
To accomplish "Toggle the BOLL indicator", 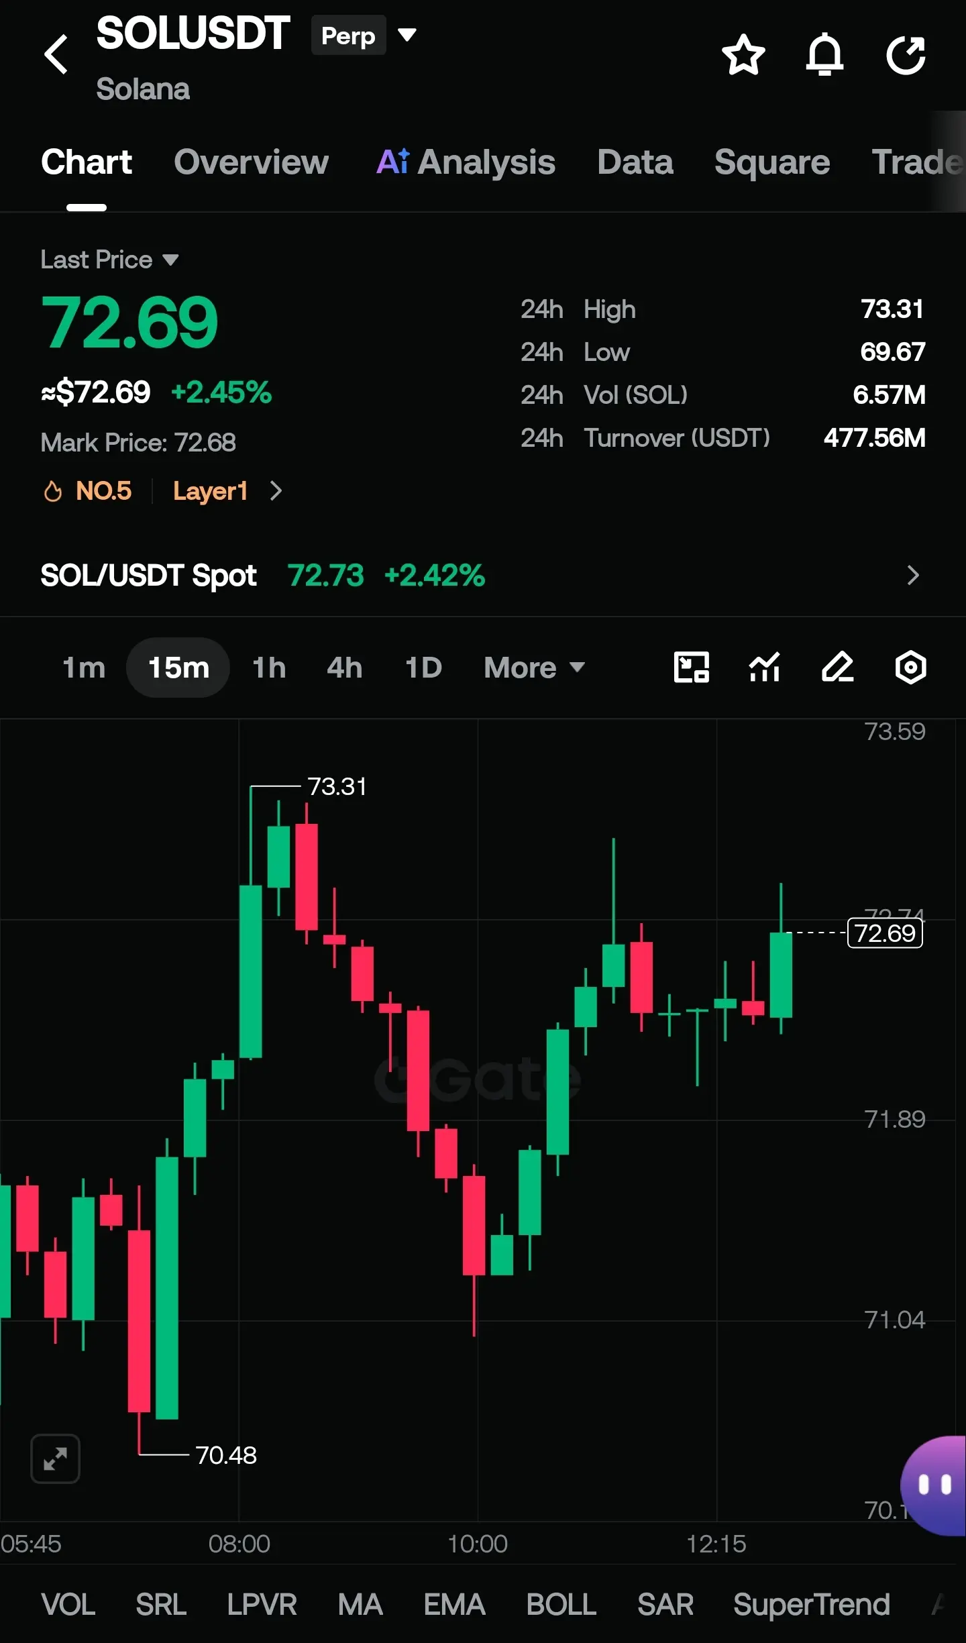I will coord(561,1605).
